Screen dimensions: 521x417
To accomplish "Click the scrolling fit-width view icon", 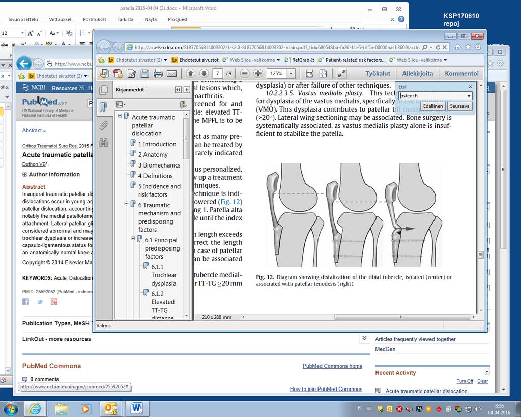I will click(x=309, y=73).
